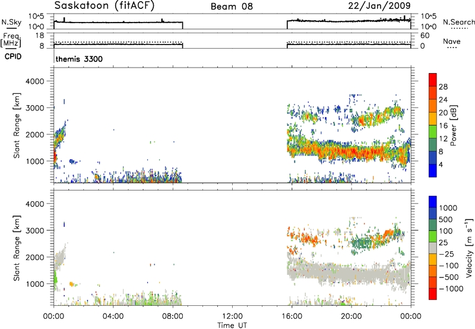475x329 pixels.
Task: Click the date "22/Jan/2009"
Action: 379,5
